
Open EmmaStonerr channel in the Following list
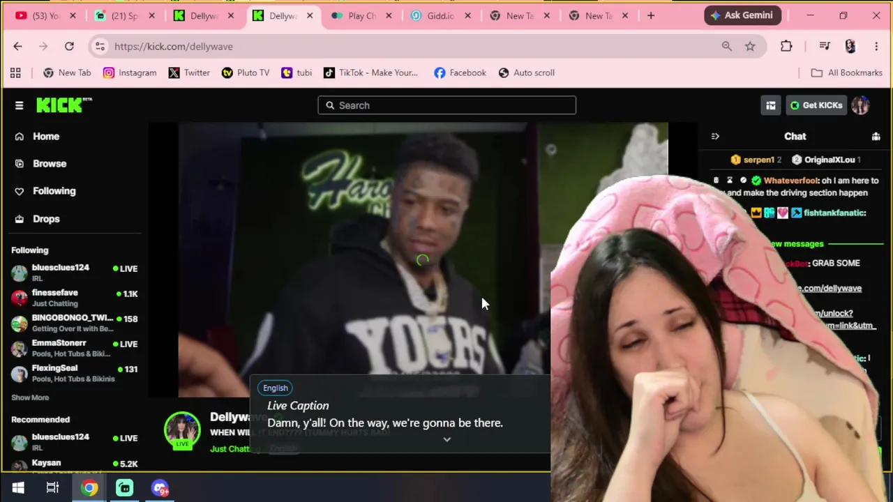coord(74,348)
